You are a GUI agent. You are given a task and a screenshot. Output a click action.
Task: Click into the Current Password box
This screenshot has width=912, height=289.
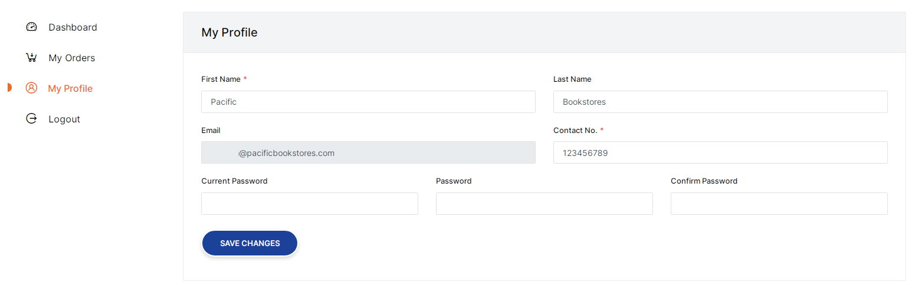click(x=309, y=204)
